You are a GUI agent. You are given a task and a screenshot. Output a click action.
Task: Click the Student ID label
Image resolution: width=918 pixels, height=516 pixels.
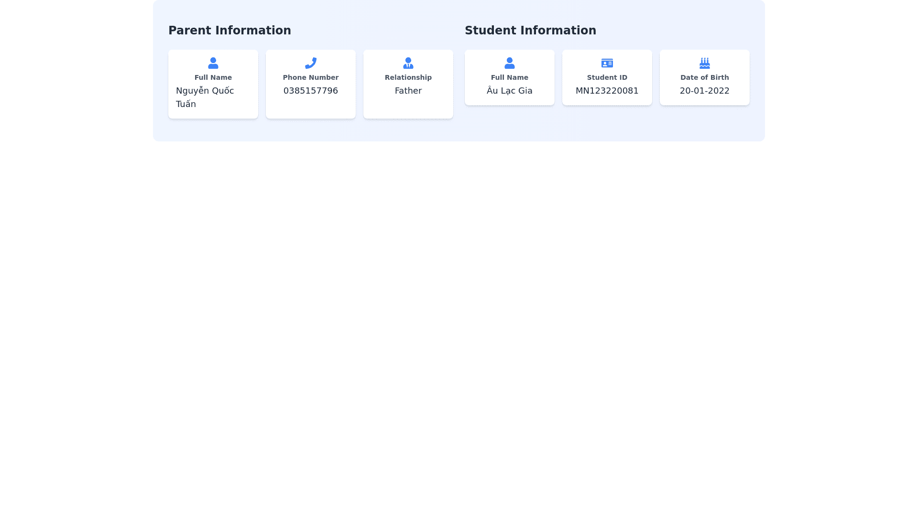click(x=607, y=77)
